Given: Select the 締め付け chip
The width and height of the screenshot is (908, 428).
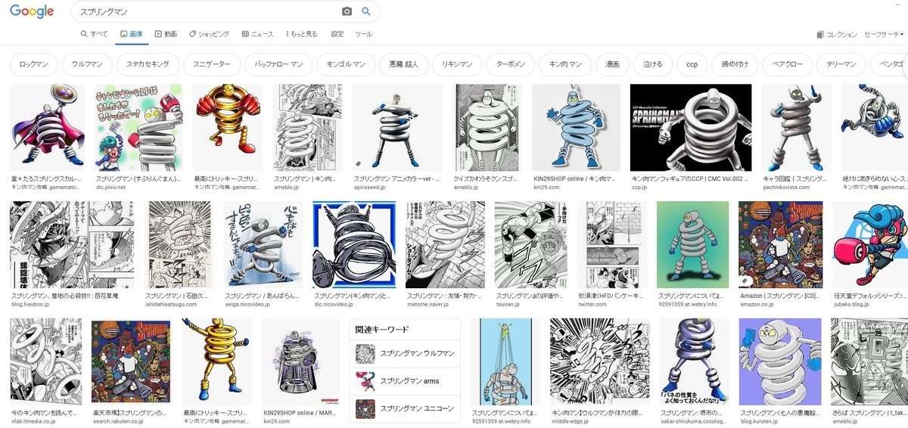Looking at the screenshot, I should point(735,64).
